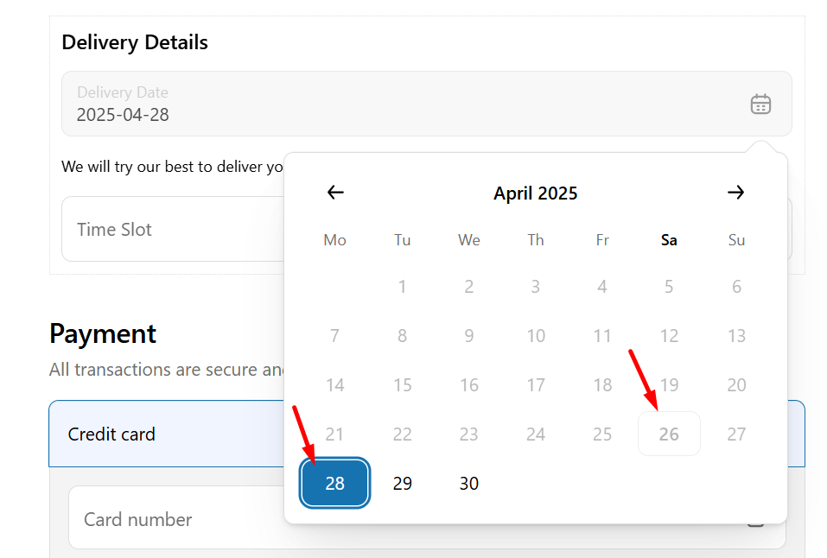Screen dimensions: 827x558
Task: Go to previous month with left arrow
Action: click(335, 193)
